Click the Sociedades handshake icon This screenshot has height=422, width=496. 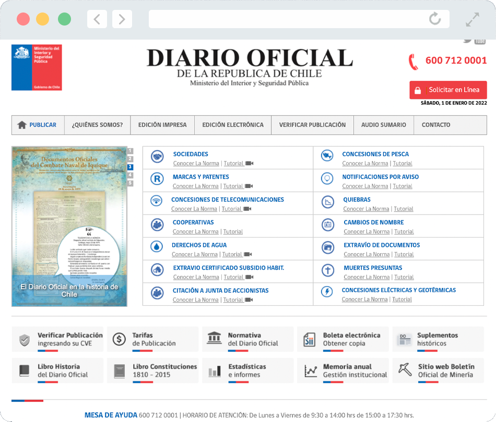pos(157,156)
